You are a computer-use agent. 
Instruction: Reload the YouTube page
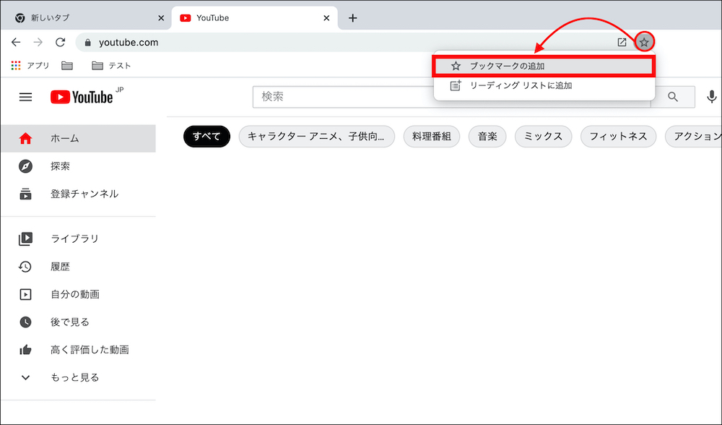coord(61,43)
